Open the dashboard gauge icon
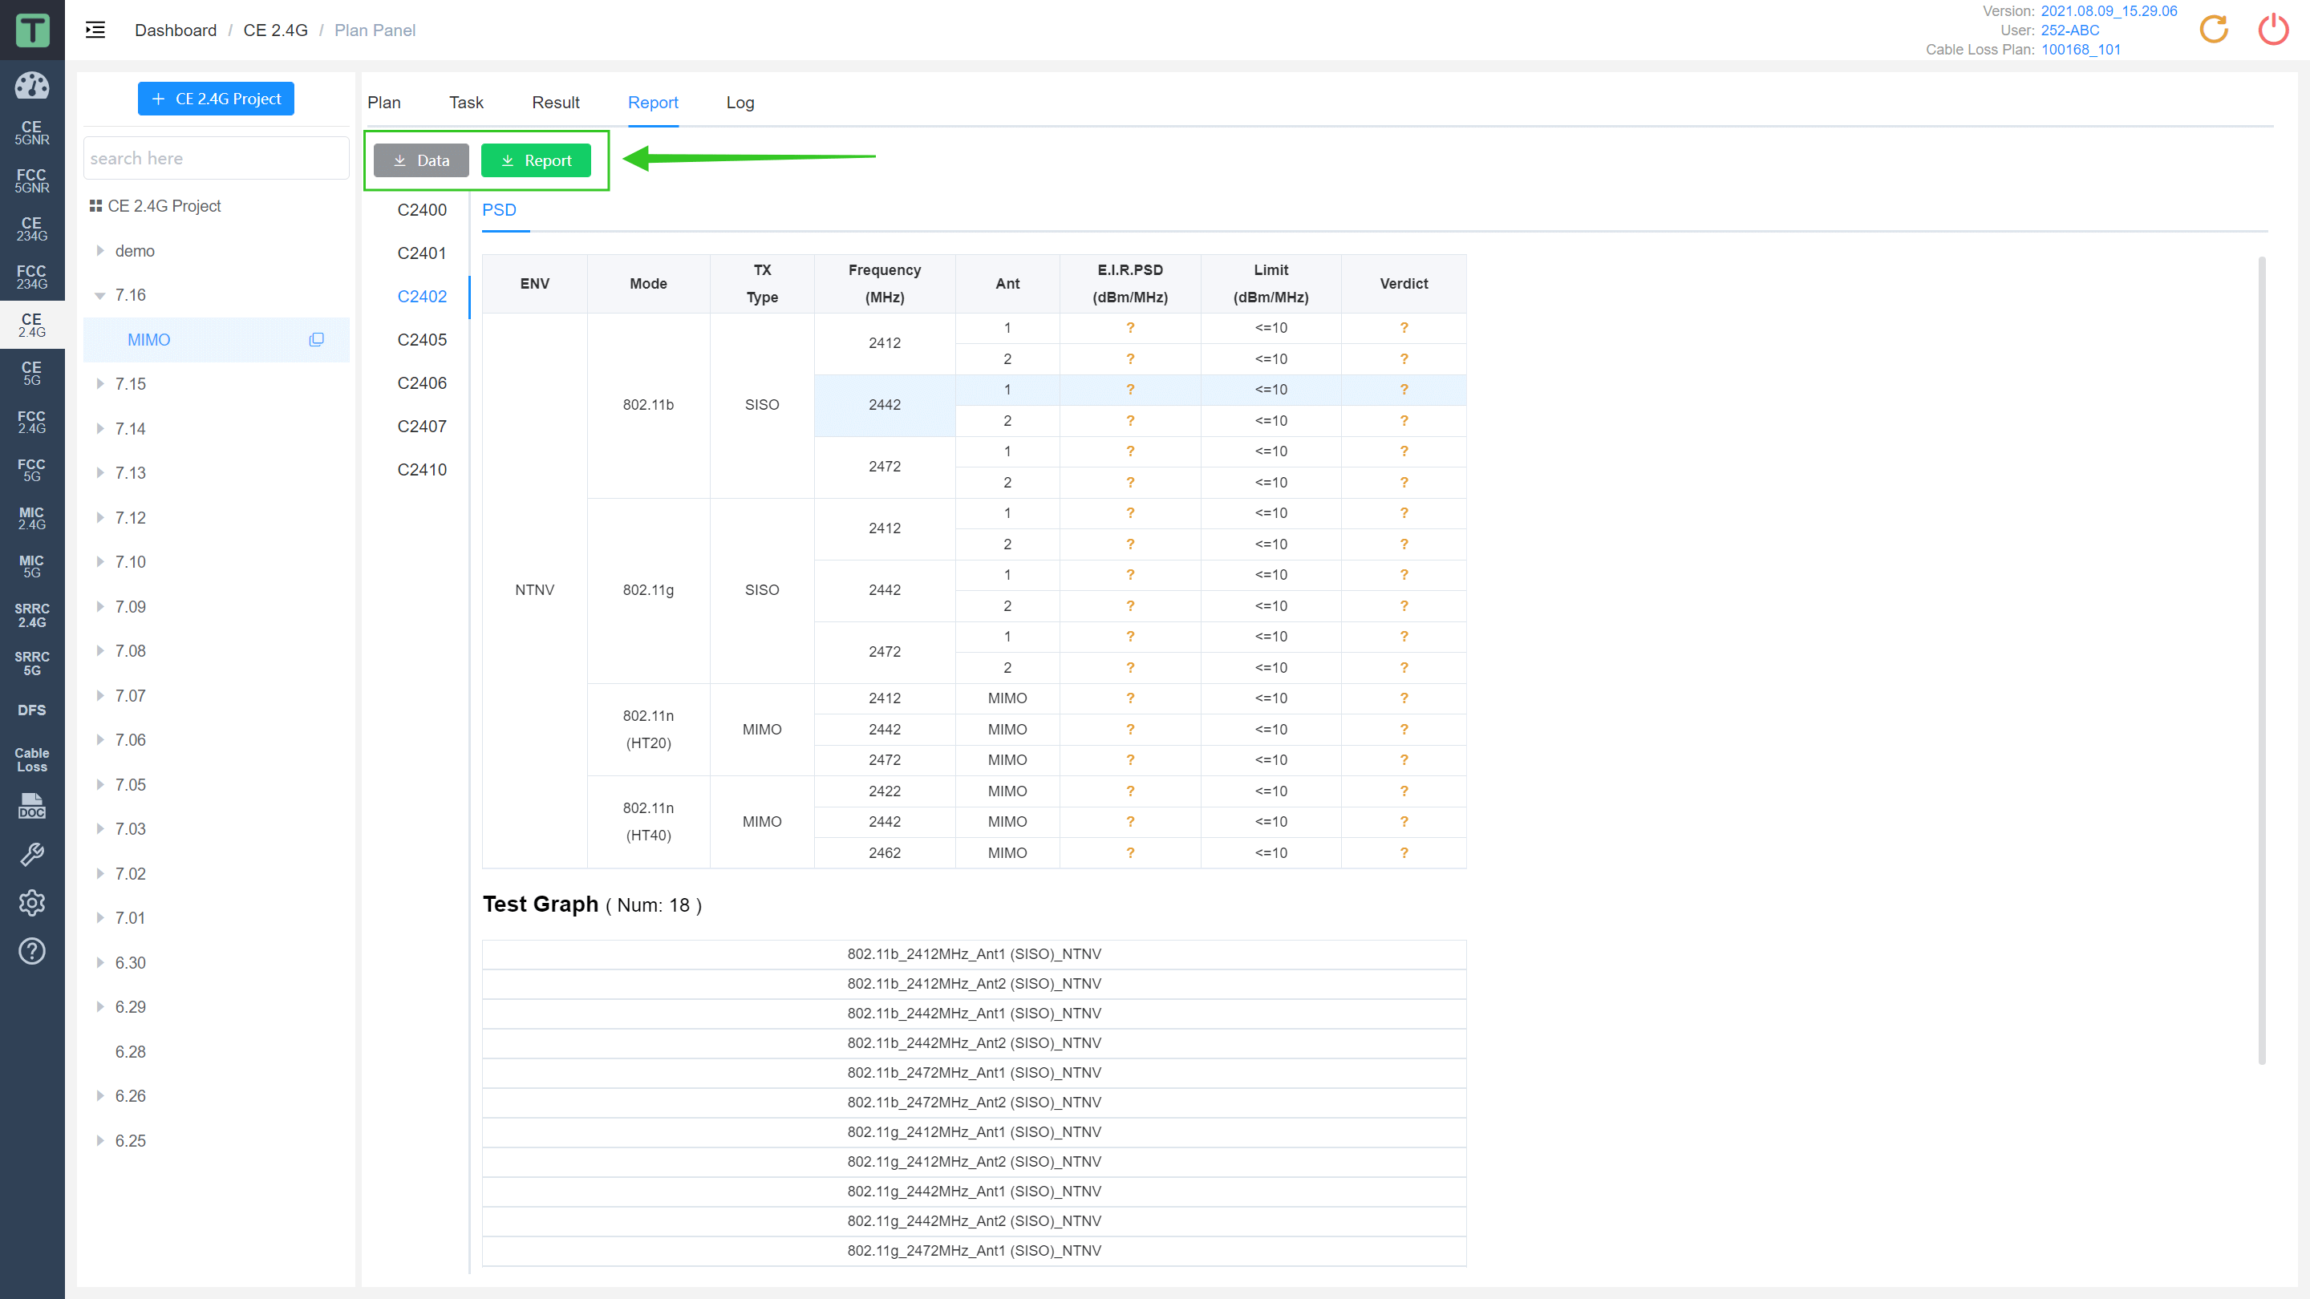 point(32,86)
